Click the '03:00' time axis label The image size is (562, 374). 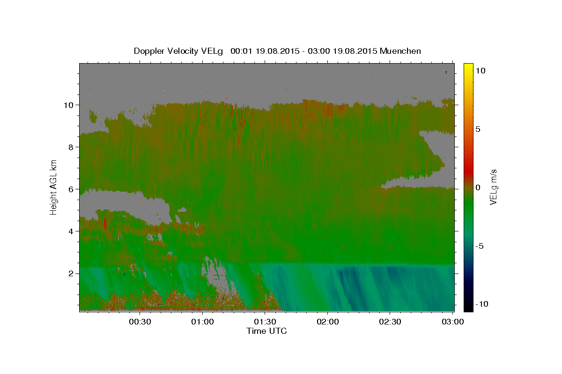coord(453,322)
